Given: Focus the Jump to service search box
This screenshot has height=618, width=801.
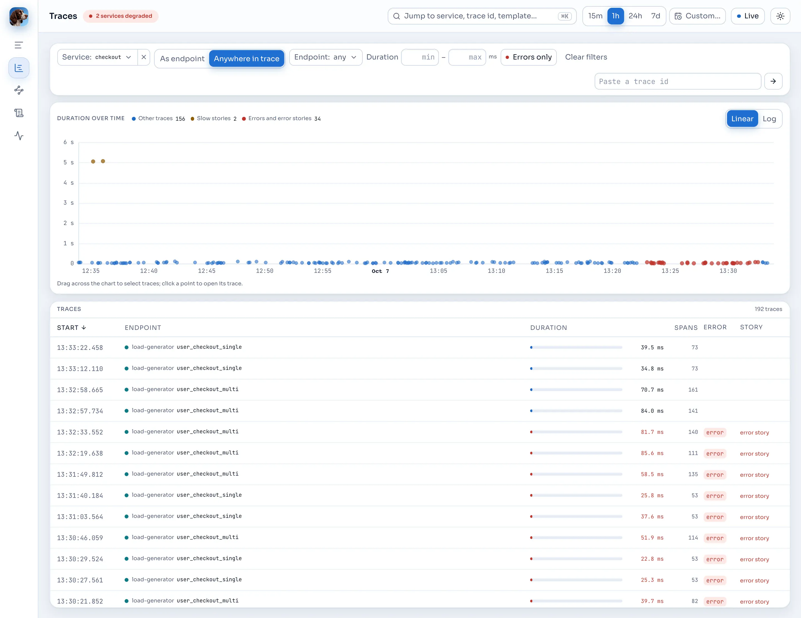Looking at the screenshot, I should (x=481, y=16).
